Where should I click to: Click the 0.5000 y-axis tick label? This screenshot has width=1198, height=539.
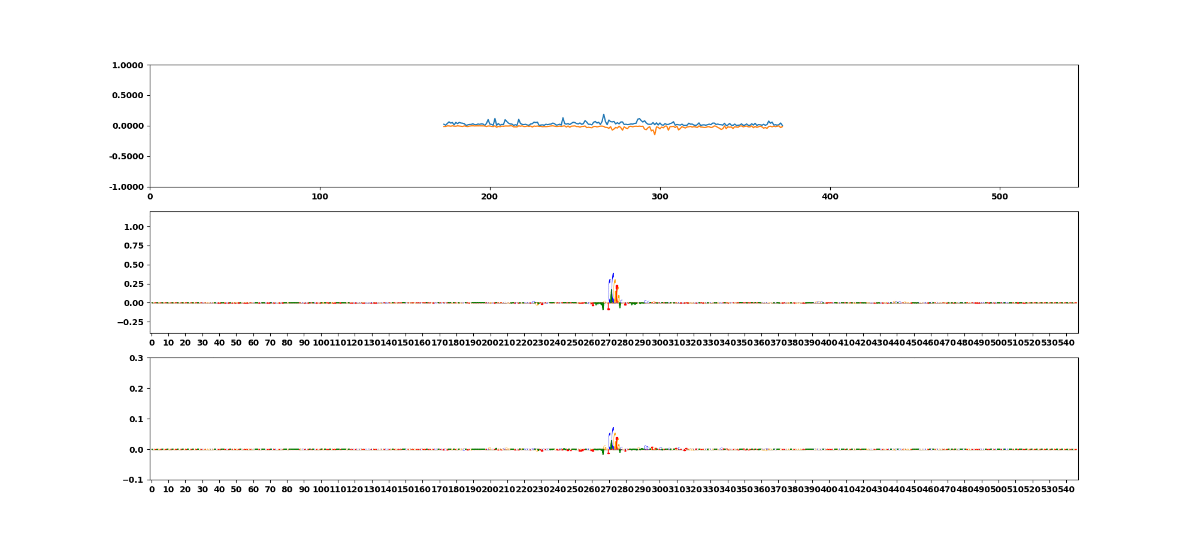128,95
